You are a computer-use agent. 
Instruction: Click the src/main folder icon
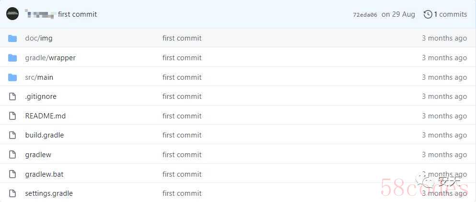tap(12, 77)
